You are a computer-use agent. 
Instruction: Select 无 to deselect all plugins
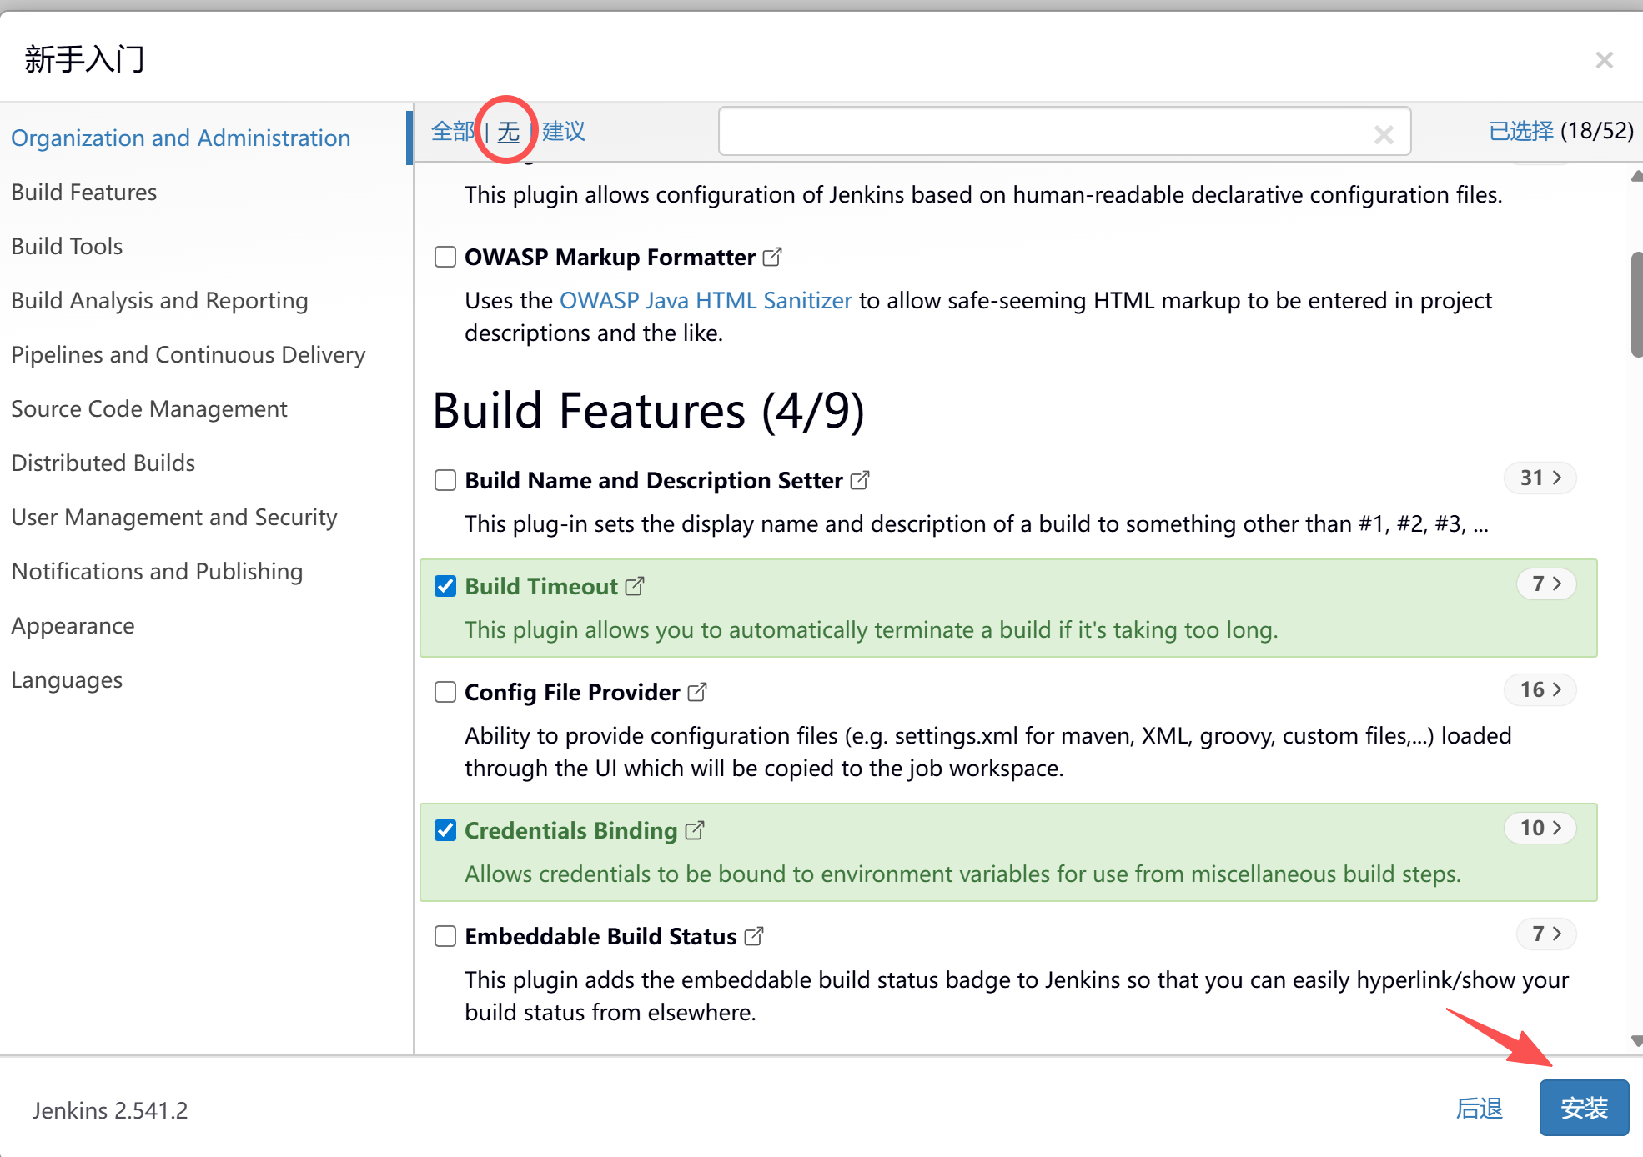pos(508,132)
